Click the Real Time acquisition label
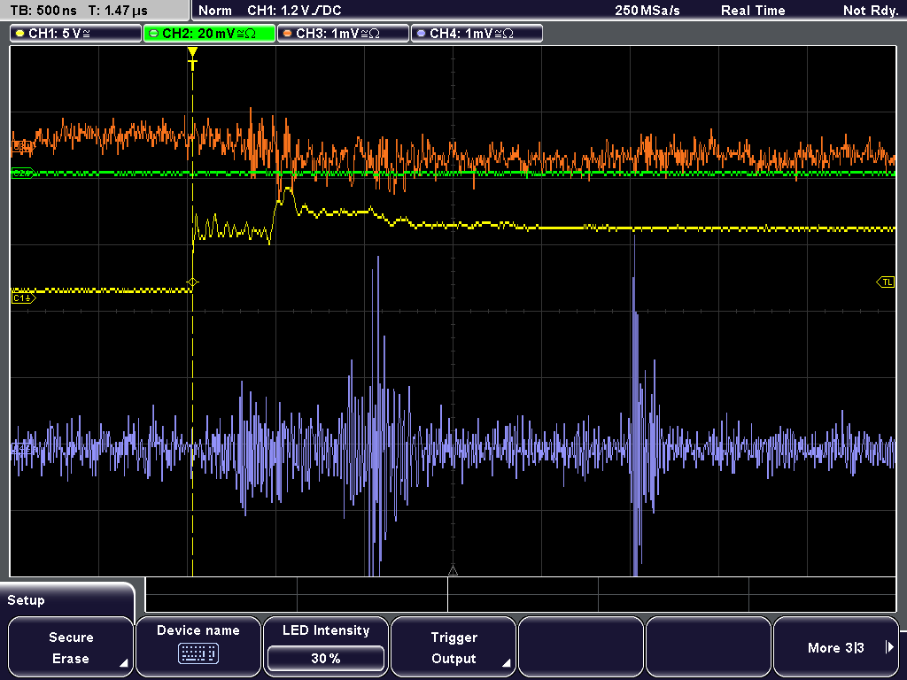 tap(753, 11)
